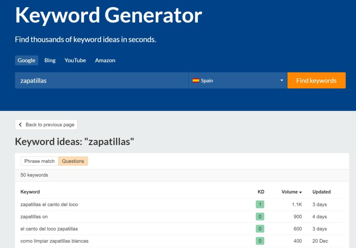The height and width of the screenshot is (248, 356).
Task: Click the zapatillas search input field
Action: point(100,80)
